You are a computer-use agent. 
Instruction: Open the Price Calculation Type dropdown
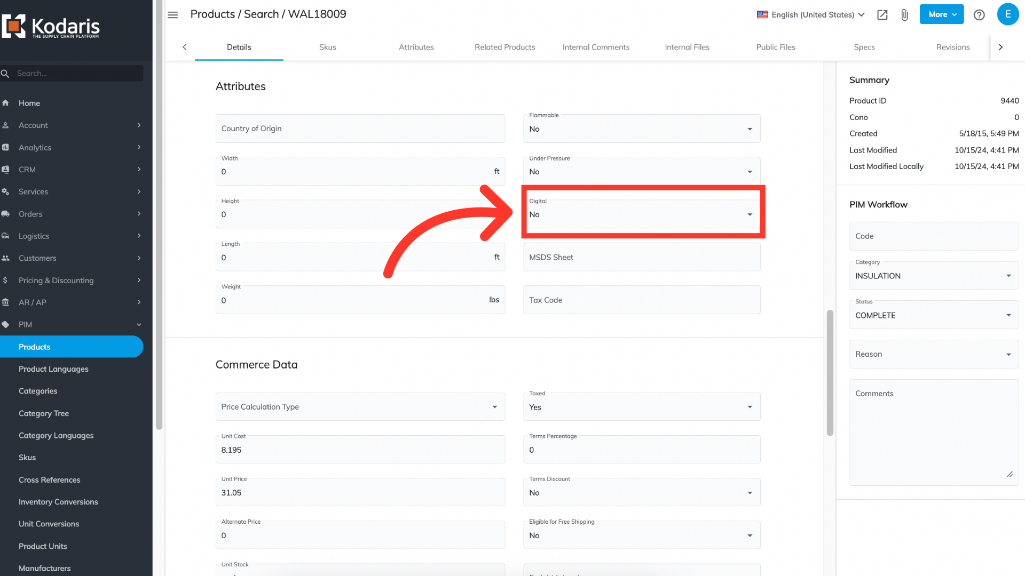pos(360,407)
